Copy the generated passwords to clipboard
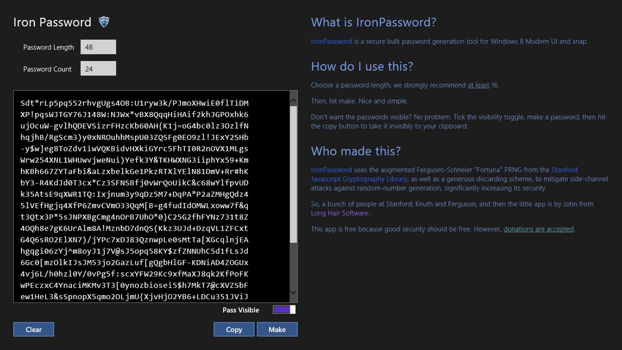622x350 pixels. [233, 329]
